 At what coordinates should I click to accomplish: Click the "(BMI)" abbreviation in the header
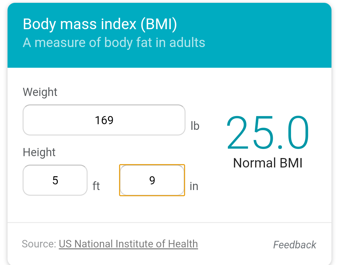159,24
